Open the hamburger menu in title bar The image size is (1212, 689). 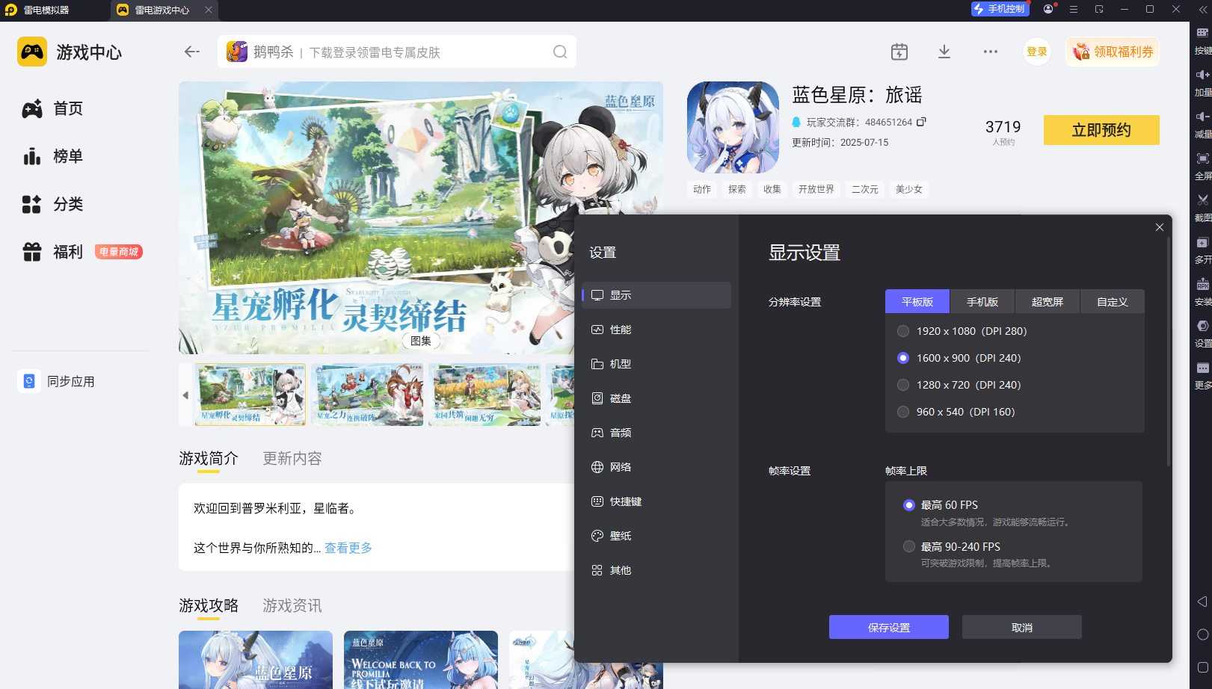(1074, 9)
